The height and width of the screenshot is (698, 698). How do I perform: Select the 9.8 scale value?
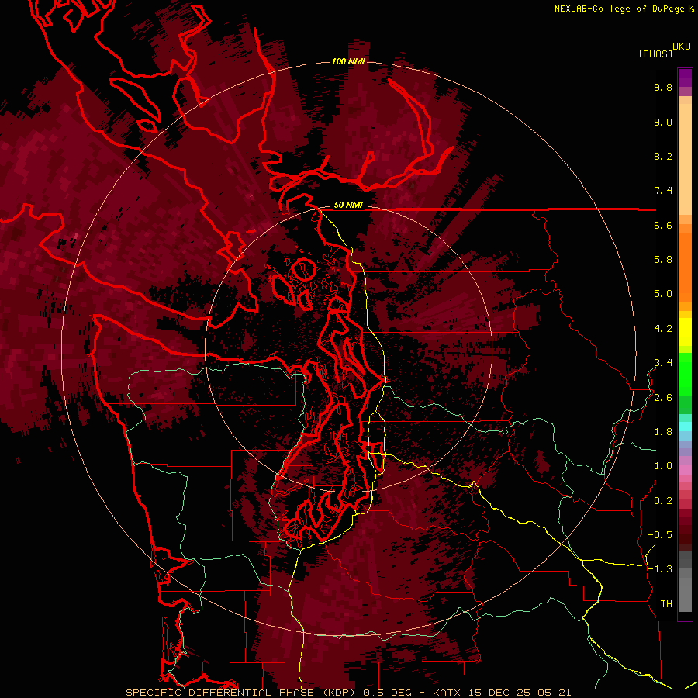tap(663, 88)
